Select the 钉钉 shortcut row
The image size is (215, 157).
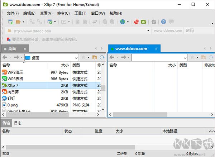(x=51, y=99)
